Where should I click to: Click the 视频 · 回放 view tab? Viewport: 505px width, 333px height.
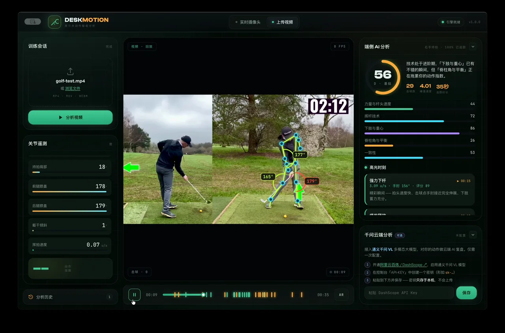[142, 46]
